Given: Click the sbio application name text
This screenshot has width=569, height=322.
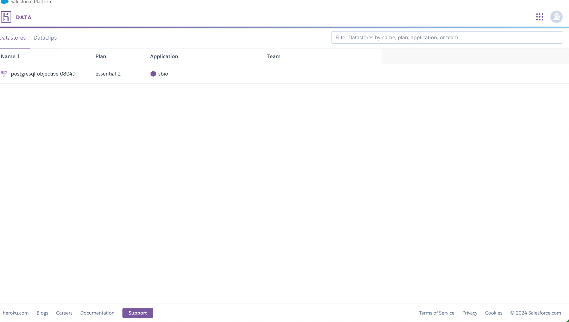Looking at the screenshot, I should [163, 74].
